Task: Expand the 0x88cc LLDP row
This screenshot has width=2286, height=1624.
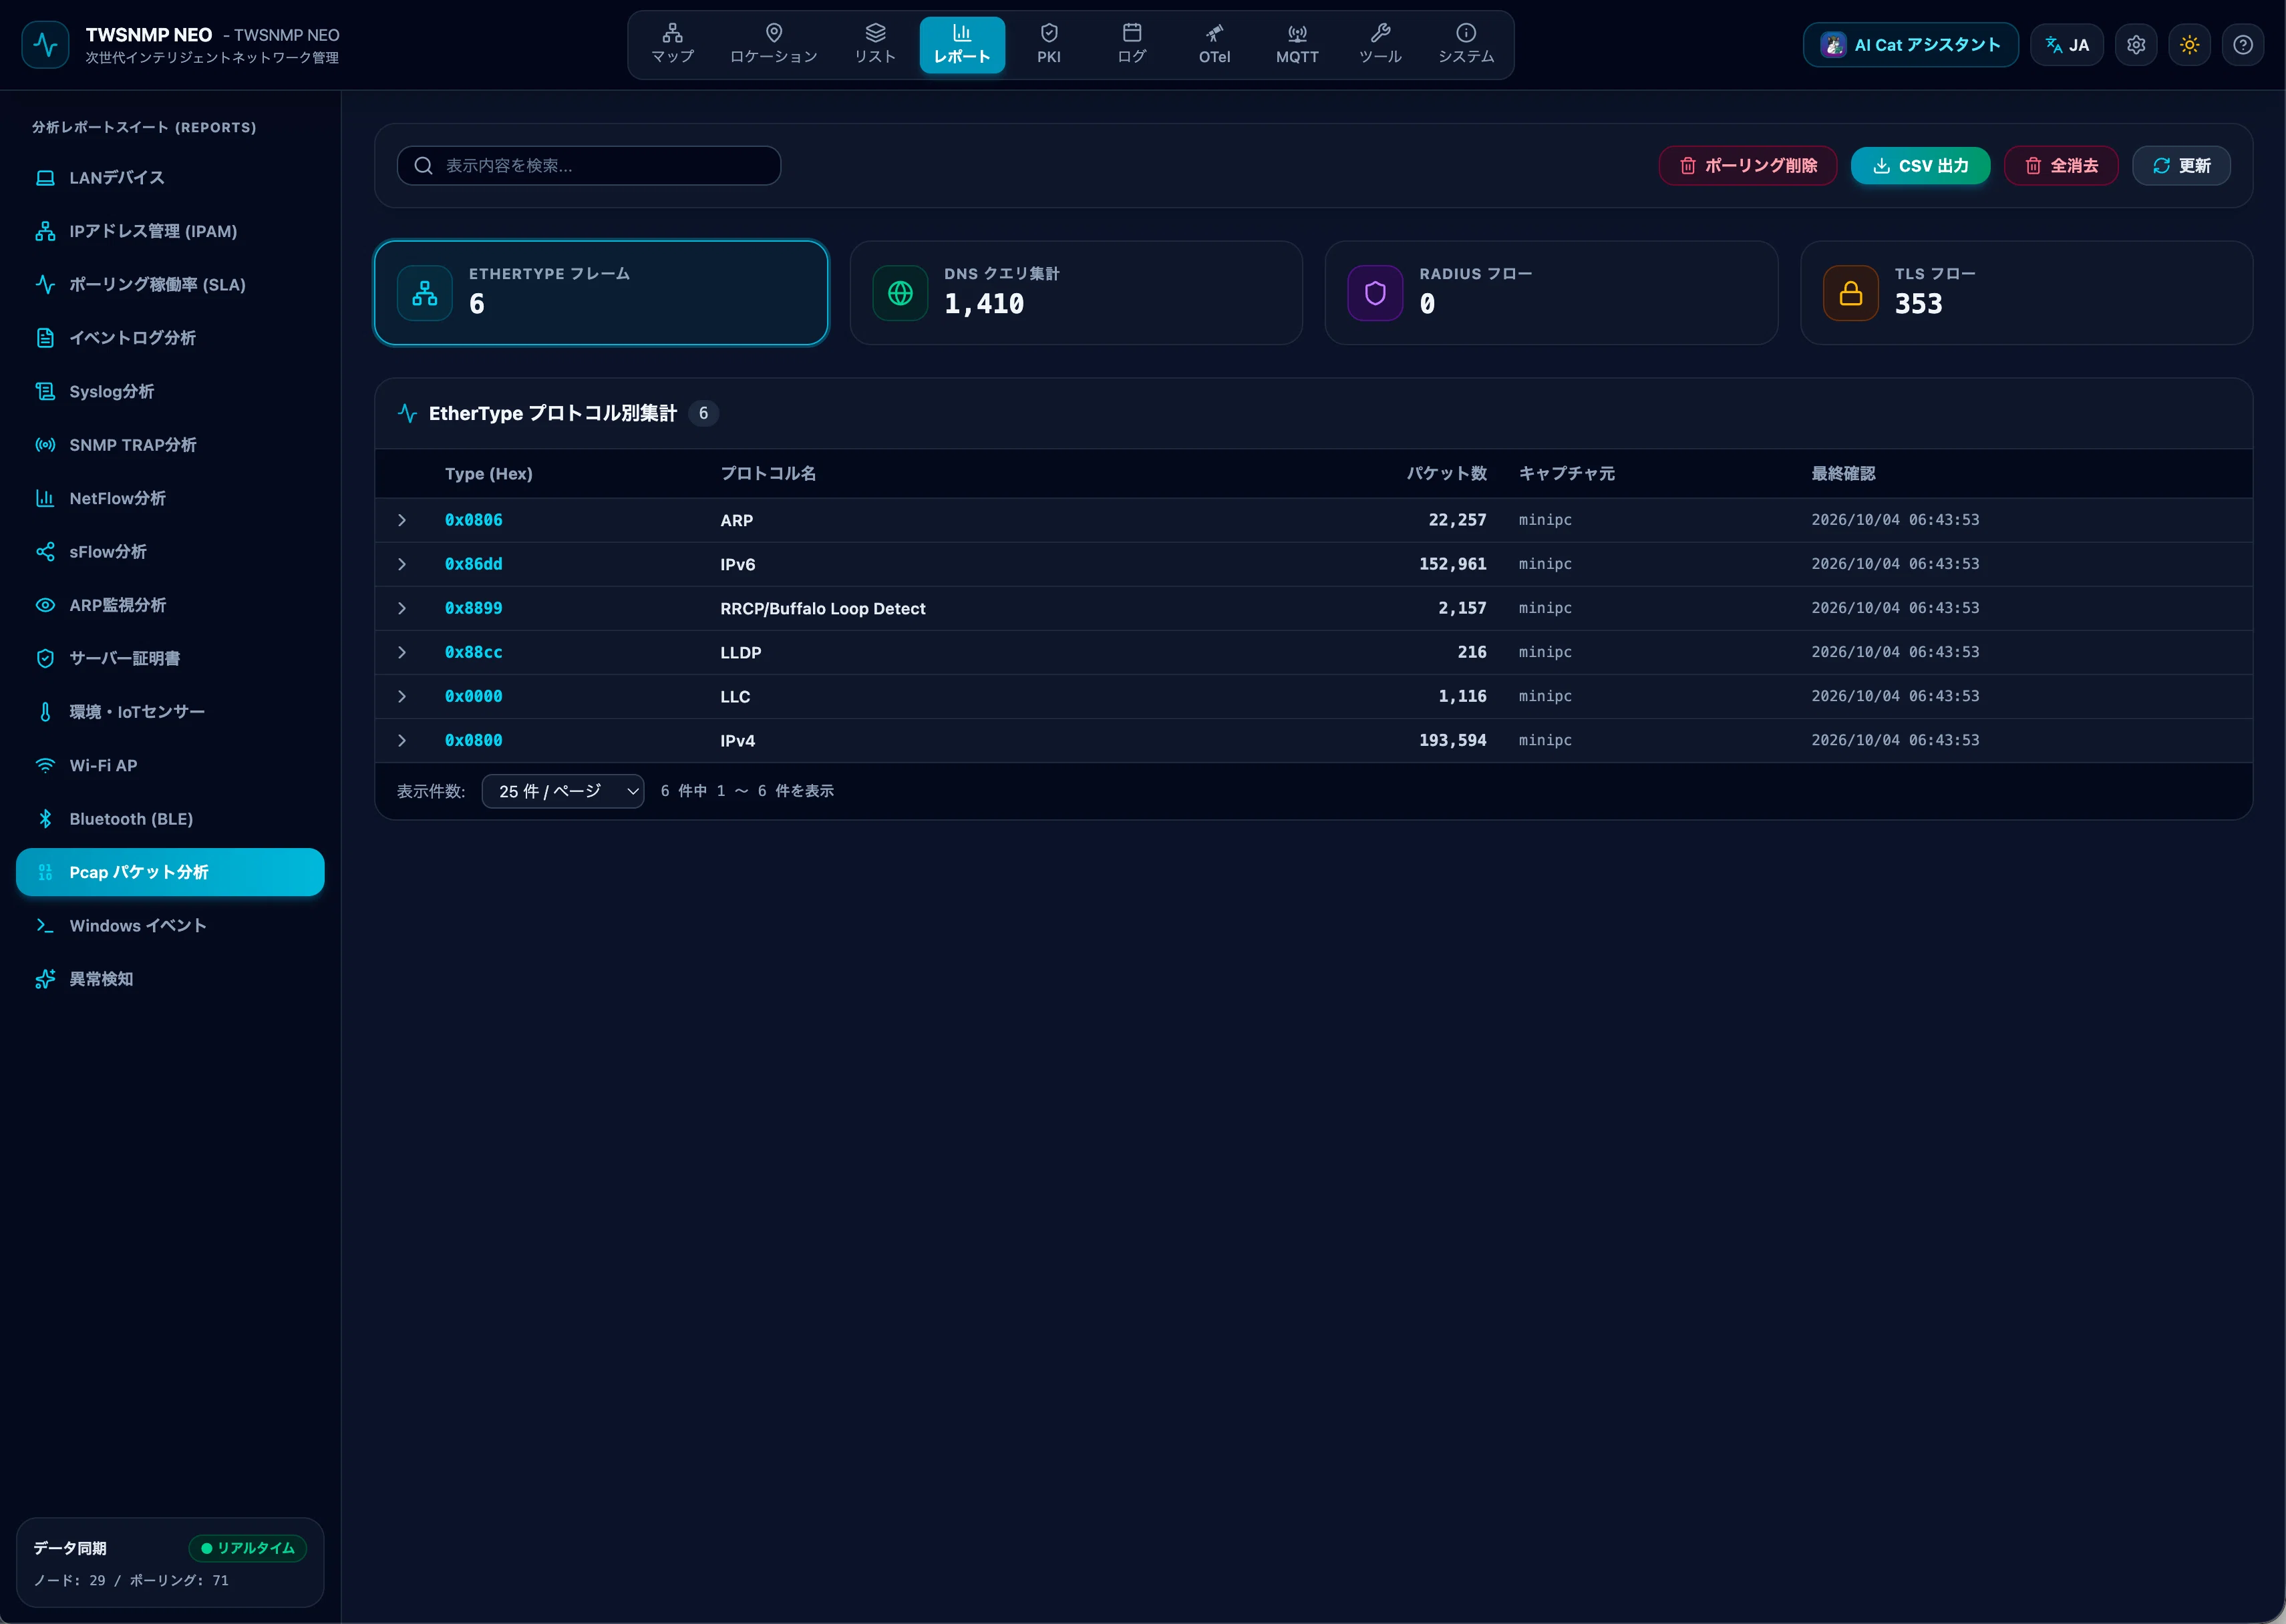Action: click(402, 652)
